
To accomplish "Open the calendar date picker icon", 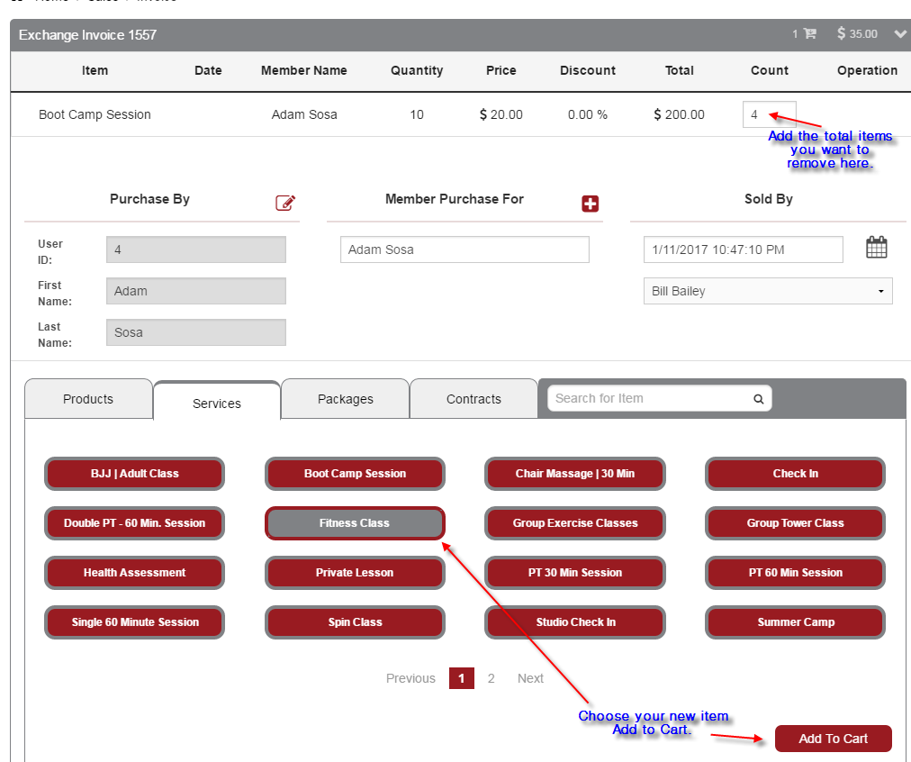I will (x=876, y=248).
